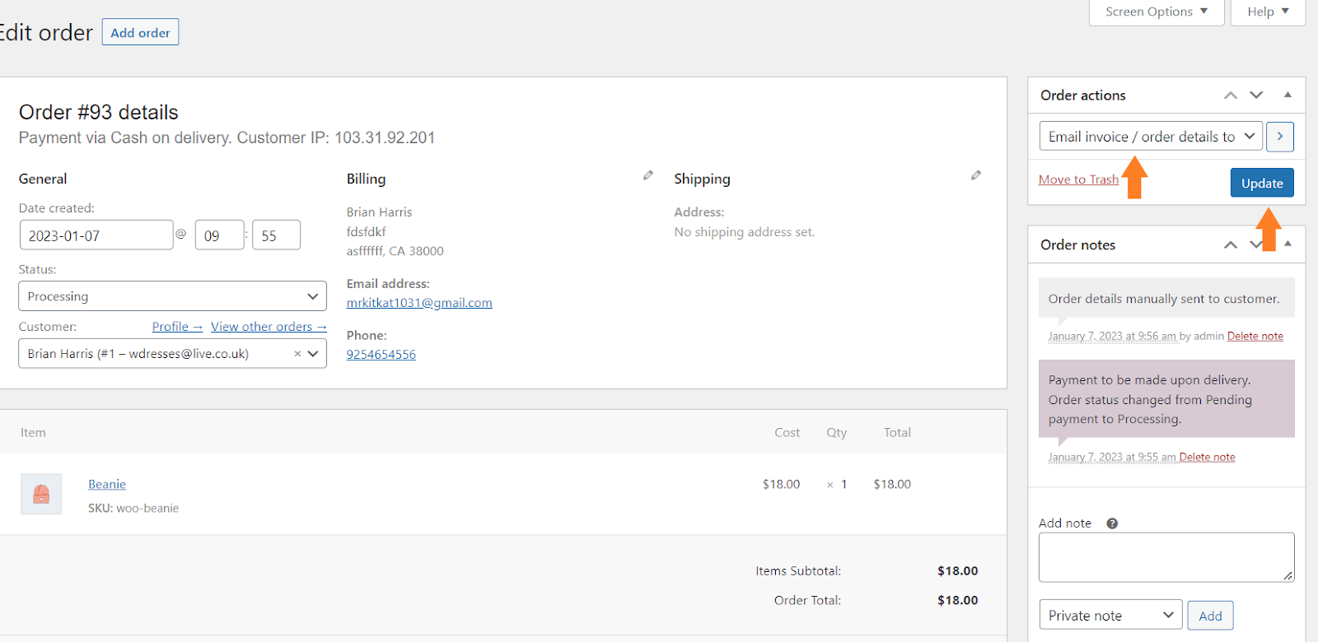Collapse the Order actions panel
The width and height of the screenshot is (1318, 642).
pos(1288,95)
